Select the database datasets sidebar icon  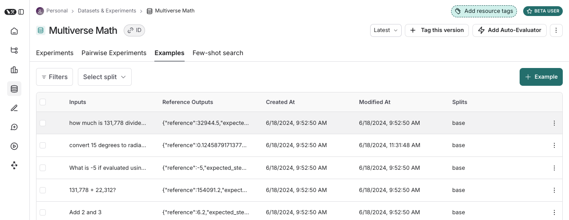click(14, 89)
